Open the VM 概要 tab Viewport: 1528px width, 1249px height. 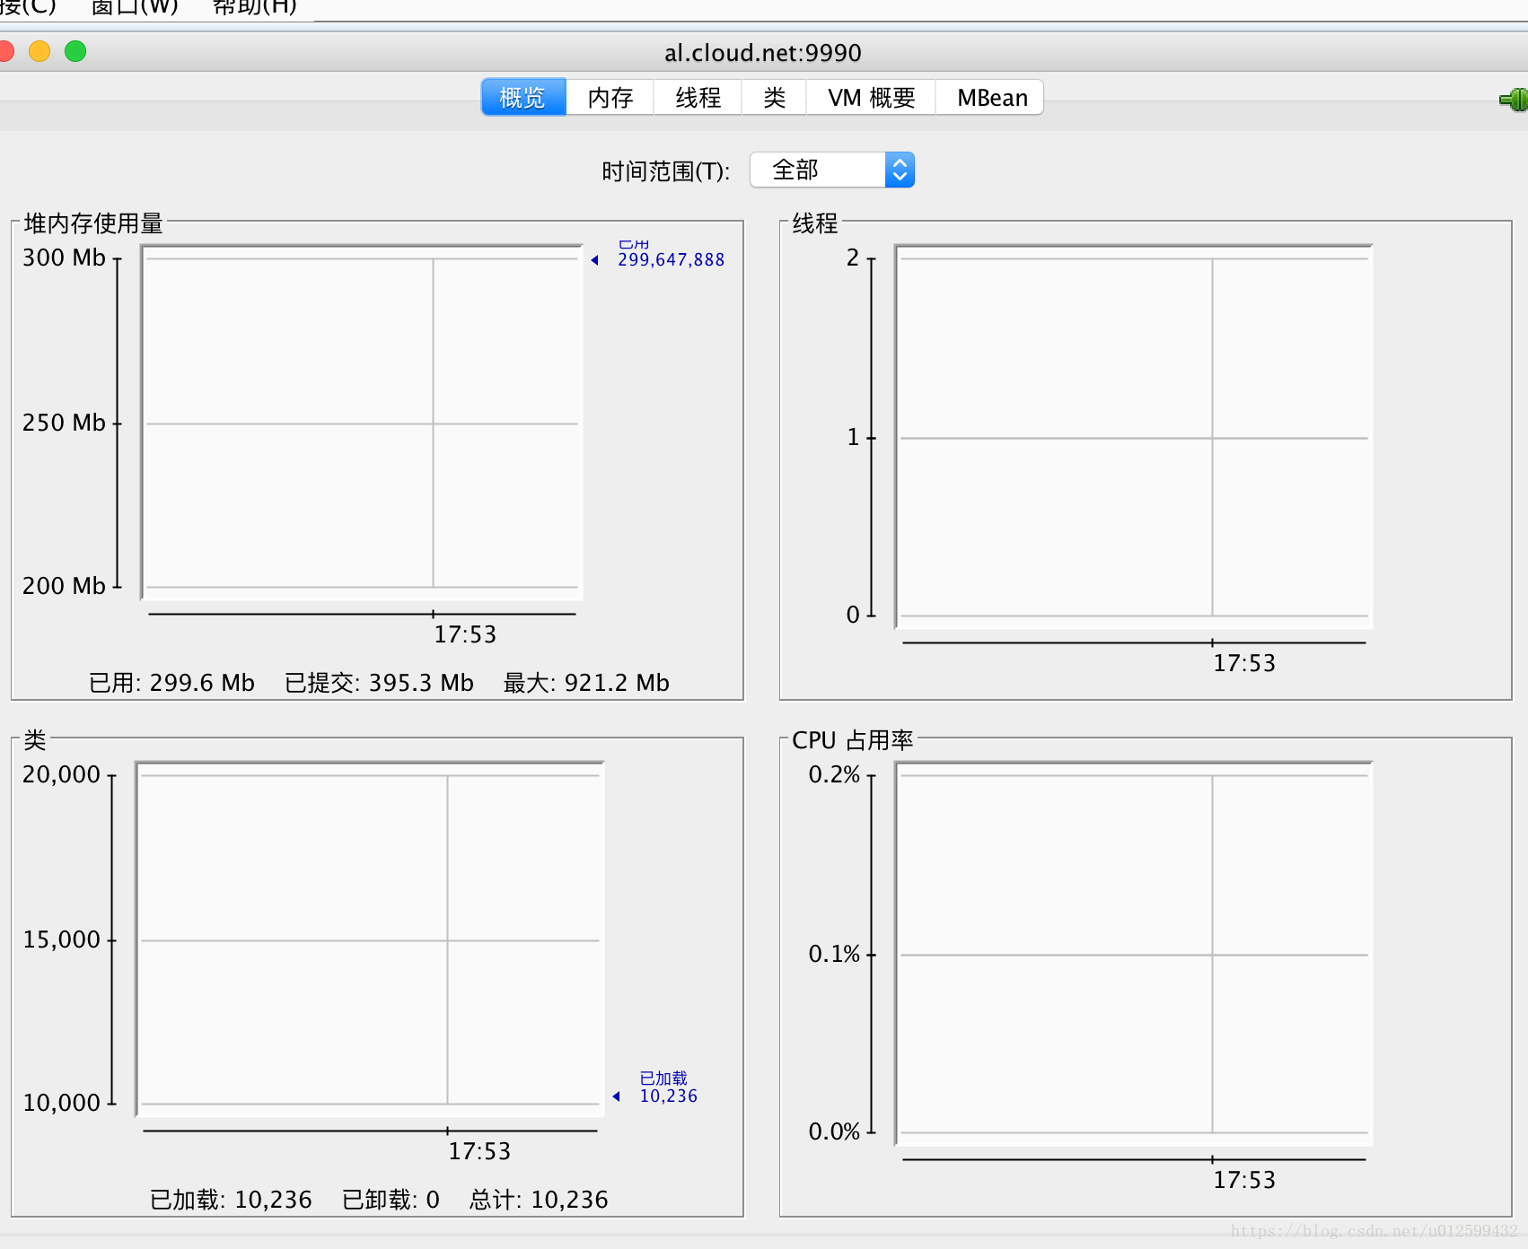tap(871, 97)
